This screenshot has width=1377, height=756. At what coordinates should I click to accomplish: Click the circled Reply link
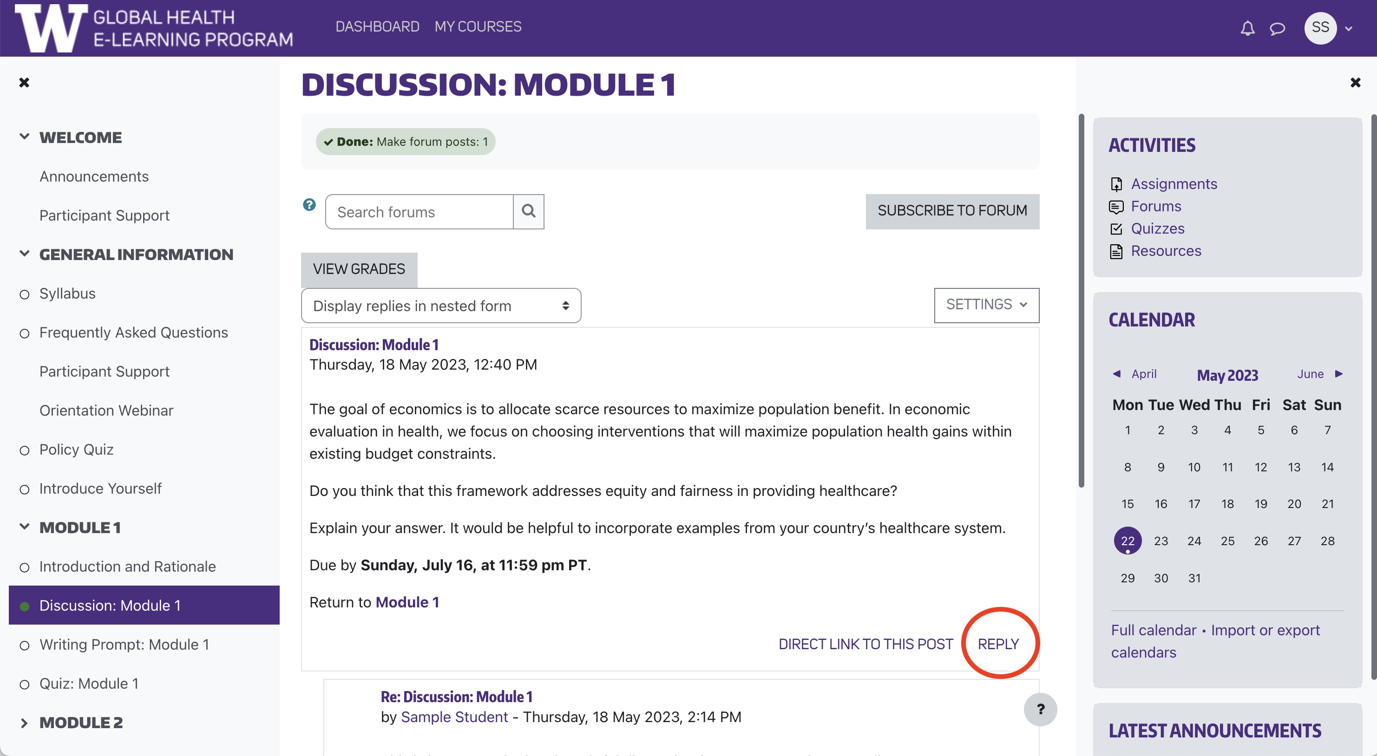(998, 643)
